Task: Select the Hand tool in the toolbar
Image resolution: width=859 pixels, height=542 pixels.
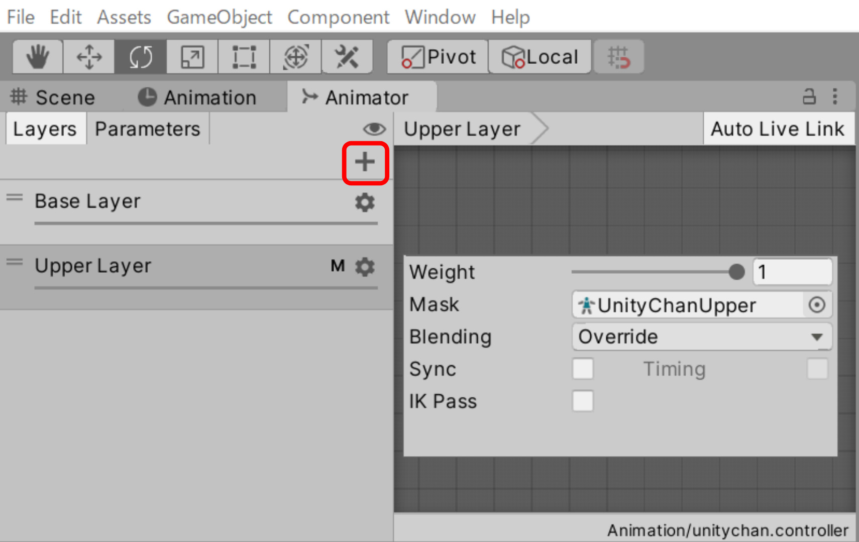Action: tap(36, 57)
